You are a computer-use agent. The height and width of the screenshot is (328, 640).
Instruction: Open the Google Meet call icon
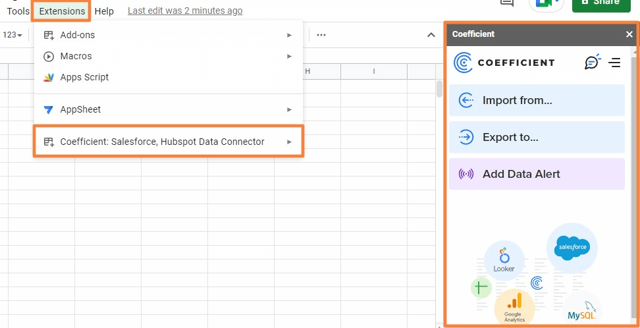tap(546, 4)
